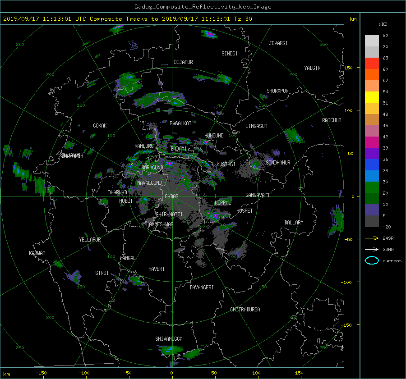Screen dimensions: 406x379
Task: Click the GOKAK label
Action: 100,126
